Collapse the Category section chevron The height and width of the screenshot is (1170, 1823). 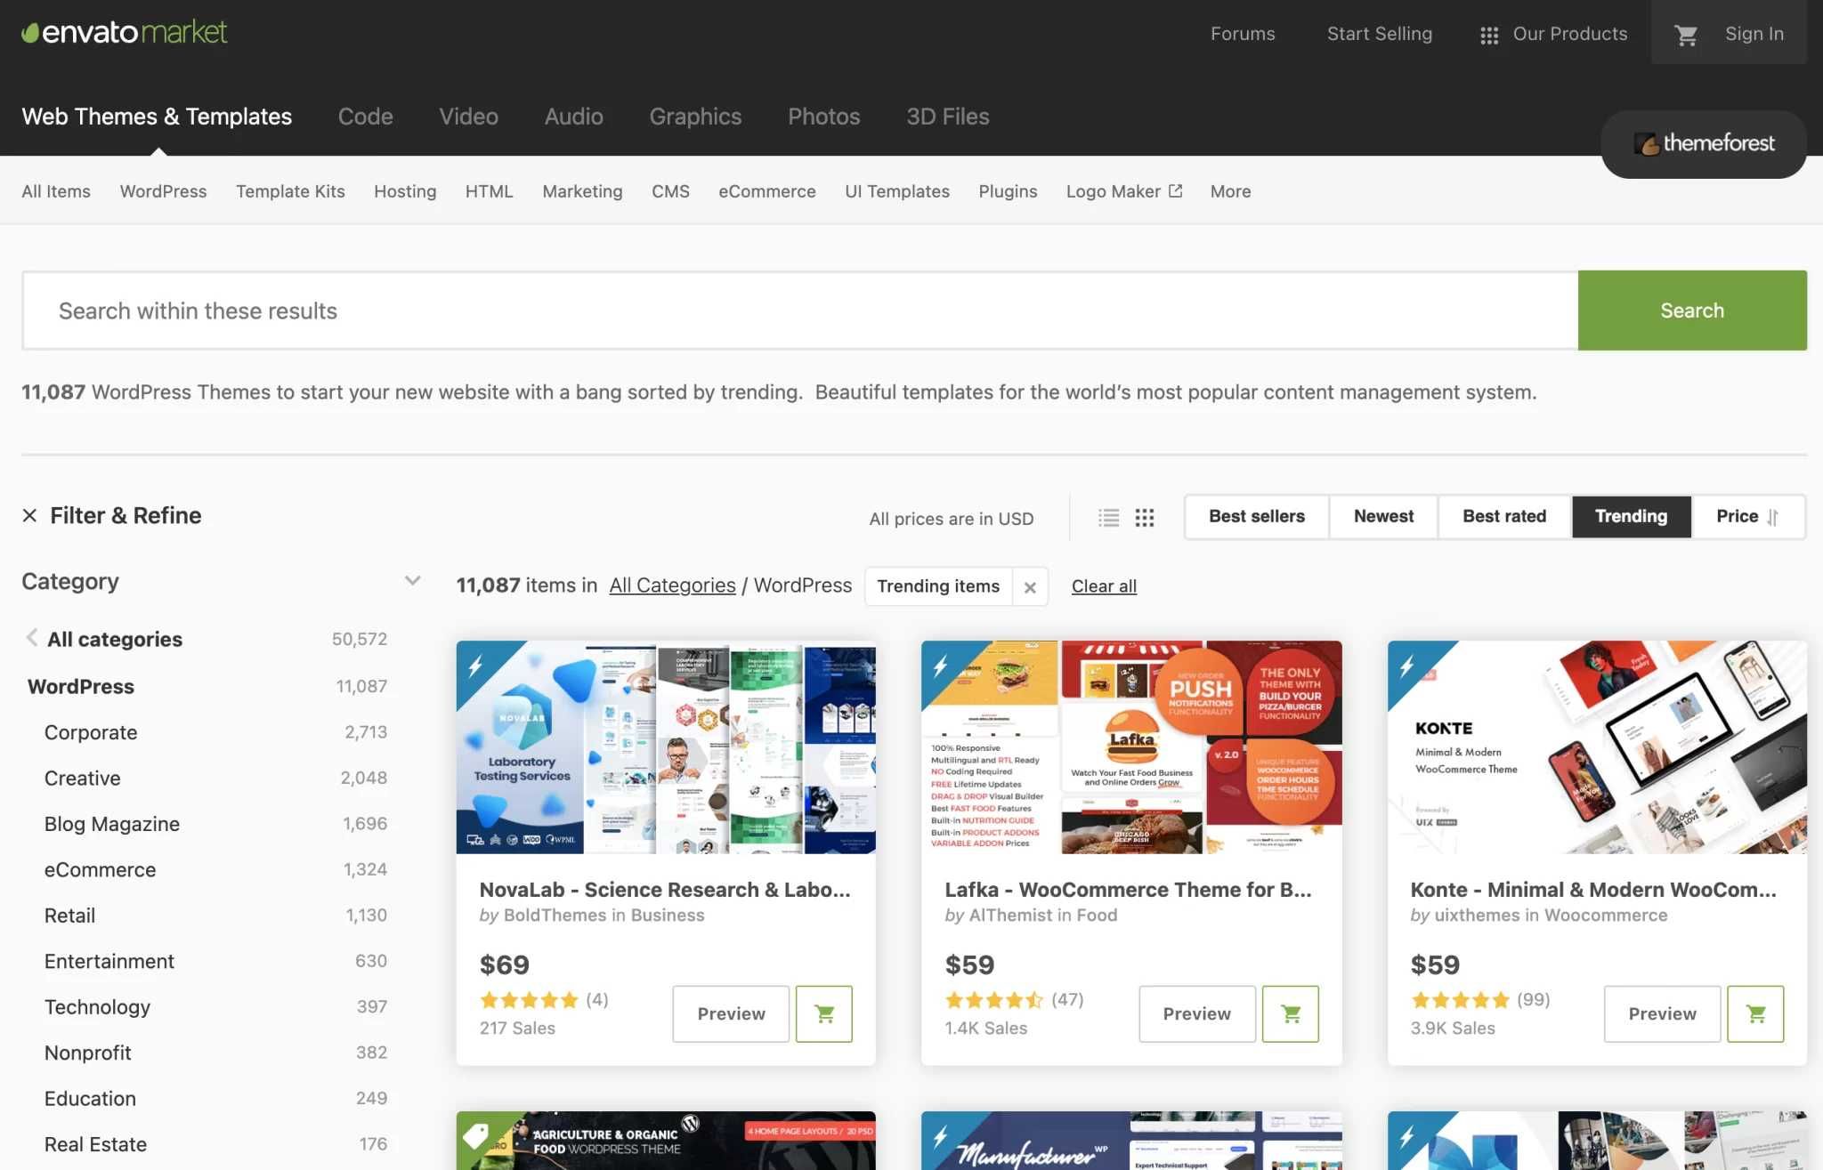point(412,581)
